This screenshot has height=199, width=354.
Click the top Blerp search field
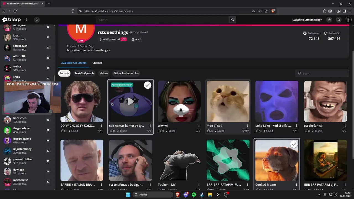coord(163,20)
